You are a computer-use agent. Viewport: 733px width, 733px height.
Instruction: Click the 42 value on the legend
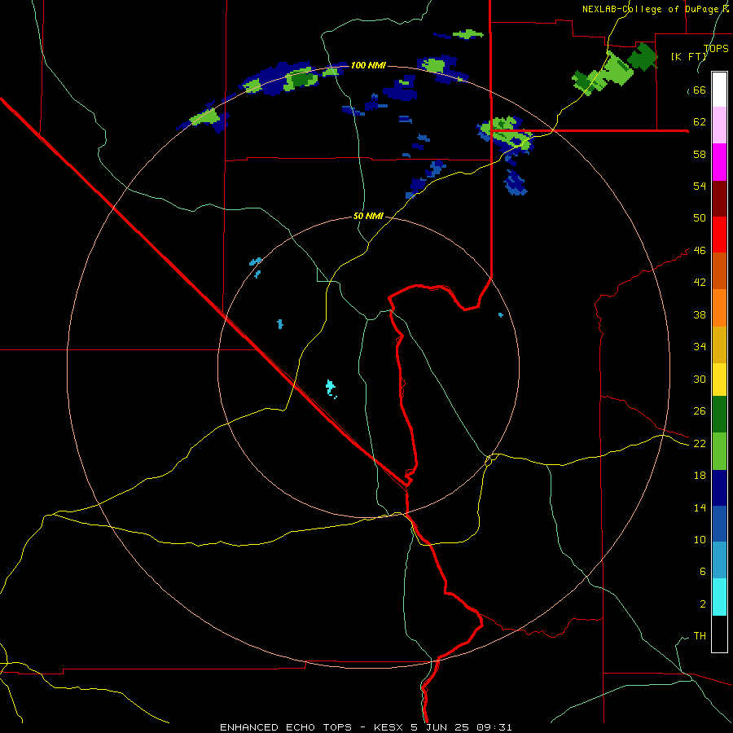click(x=700, y=283)
